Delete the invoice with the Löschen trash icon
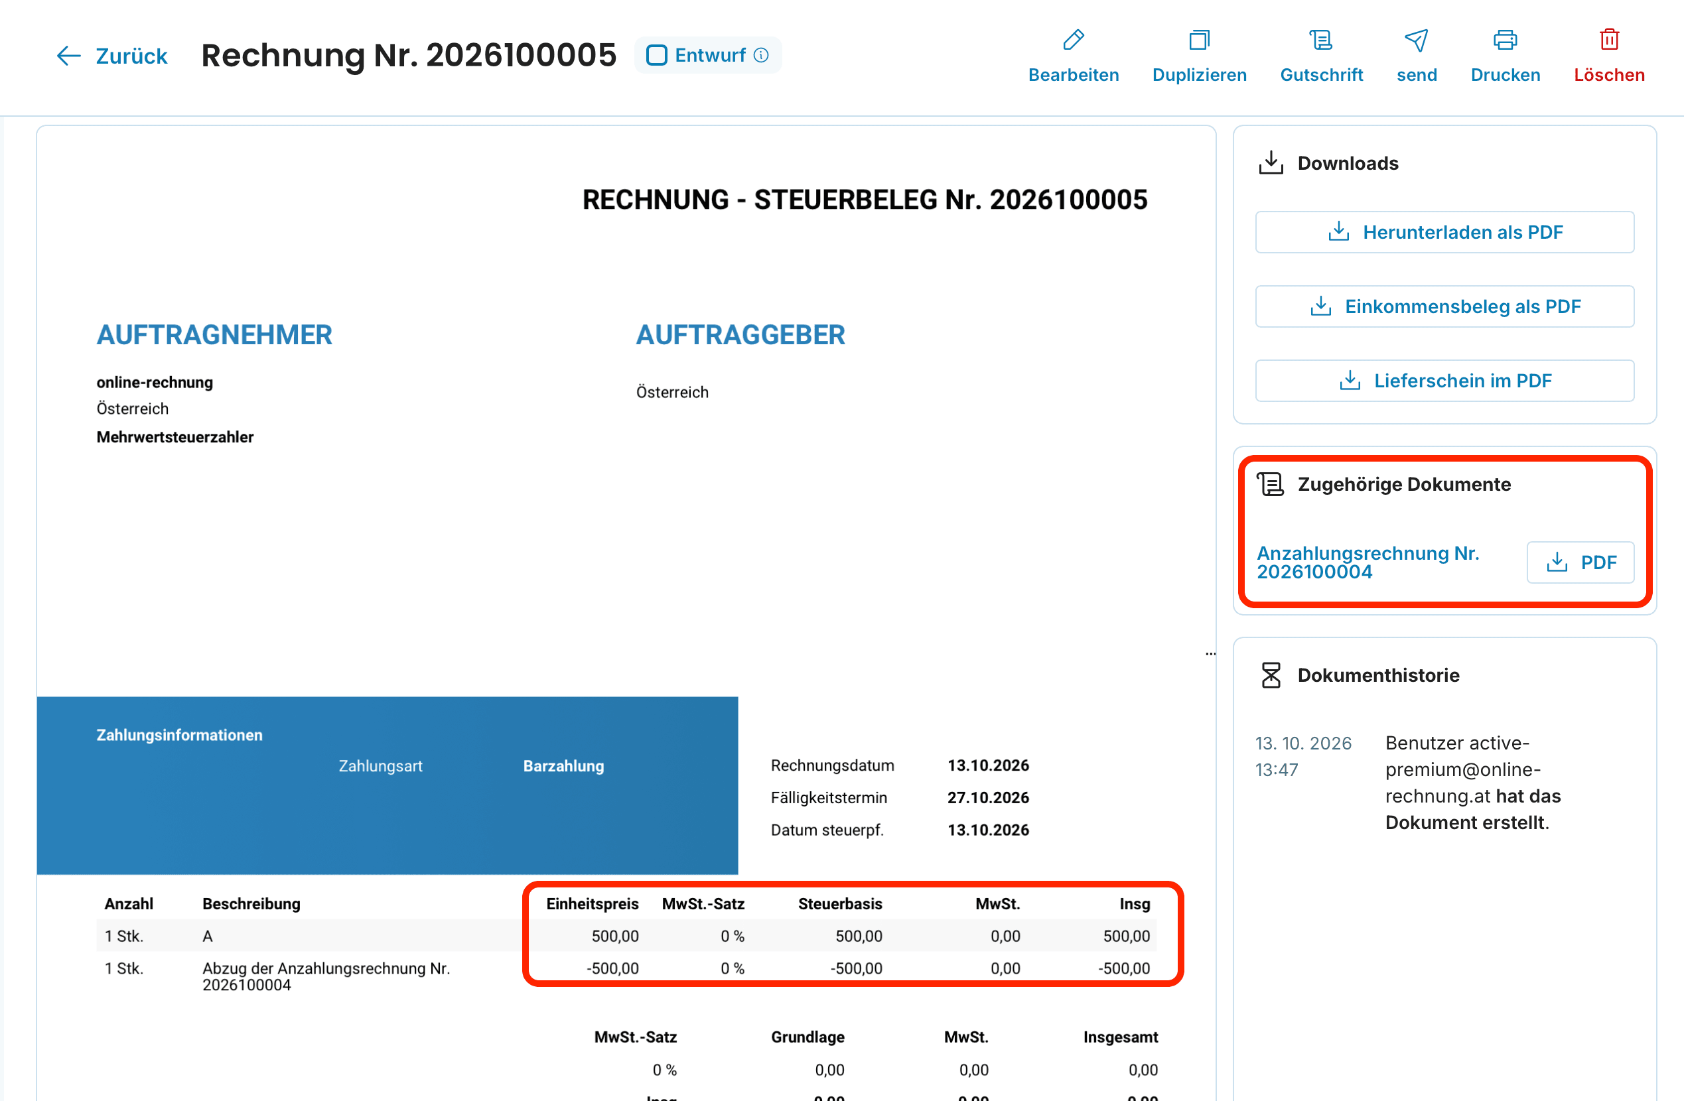 click(1609, 40)
